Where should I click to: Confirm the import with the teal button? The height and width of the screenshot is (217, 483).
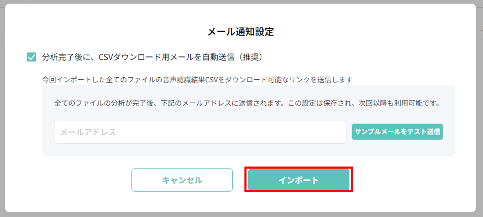(x=299, y=180)
